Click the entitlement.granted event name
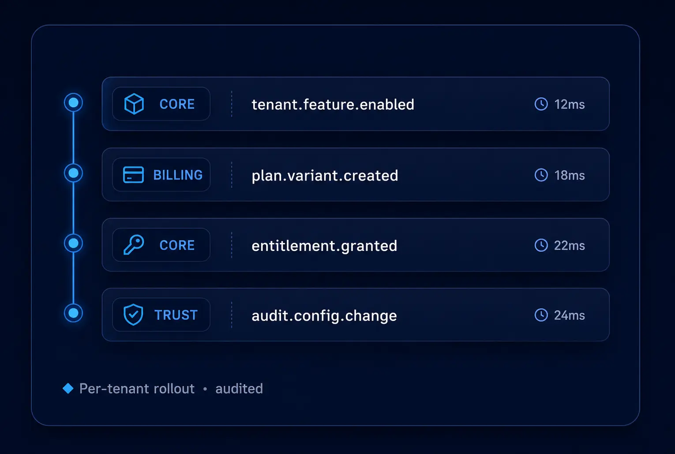This screenshot has height=454, width=675. pyautogui.click(x=324, y=246)
